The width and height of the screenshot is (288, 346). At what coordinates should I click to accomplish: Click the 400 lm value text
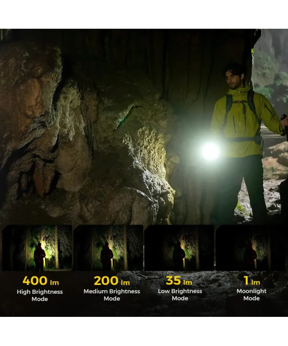tap(40, 280)
